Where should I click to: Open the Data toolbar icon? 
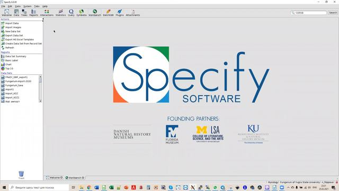click(x=16, y=13)
